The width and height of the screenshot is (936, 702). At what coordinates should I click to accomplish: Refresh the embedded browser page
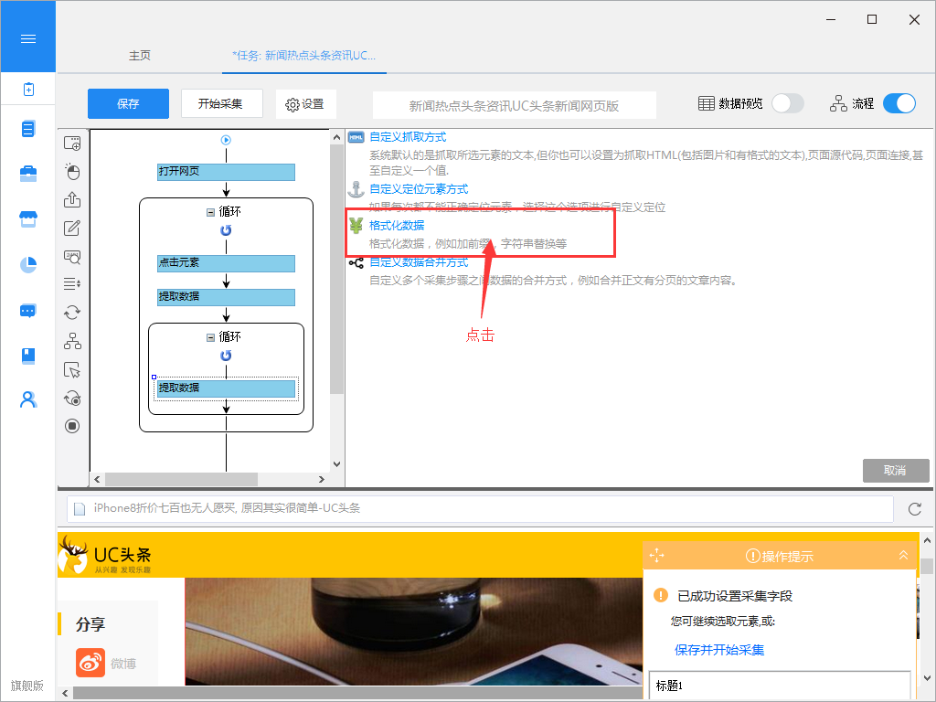(x=914, y=508)
